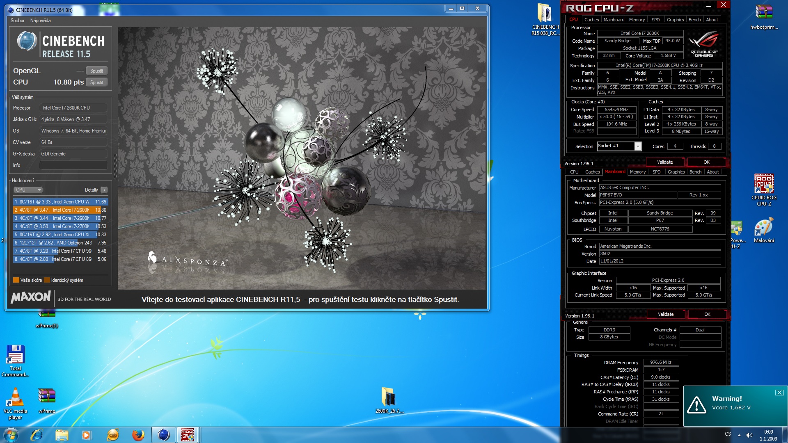Launch VLC media player from desktop
The image size is (788, 443).
coord(16,403)
